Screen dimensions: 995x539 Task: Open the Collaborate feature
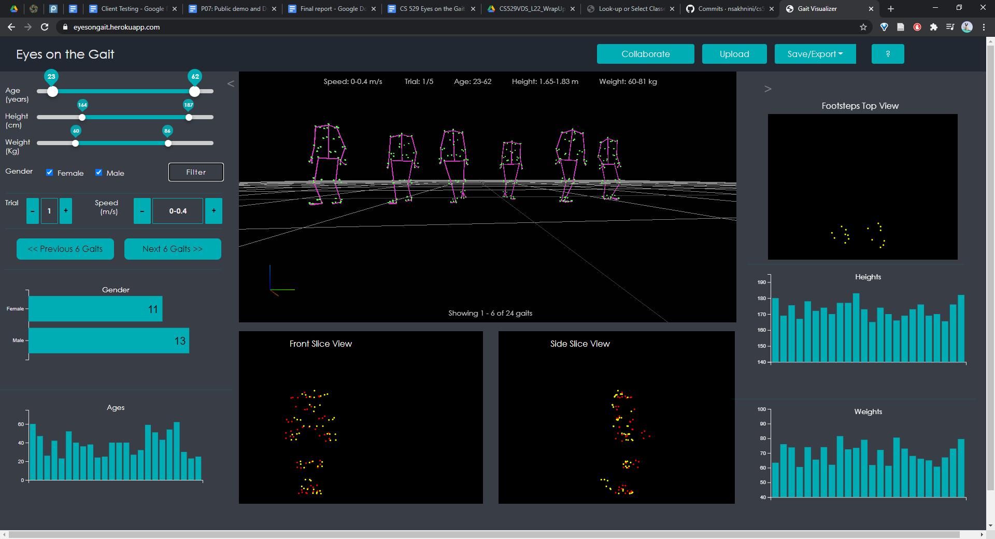click(645, 54)
